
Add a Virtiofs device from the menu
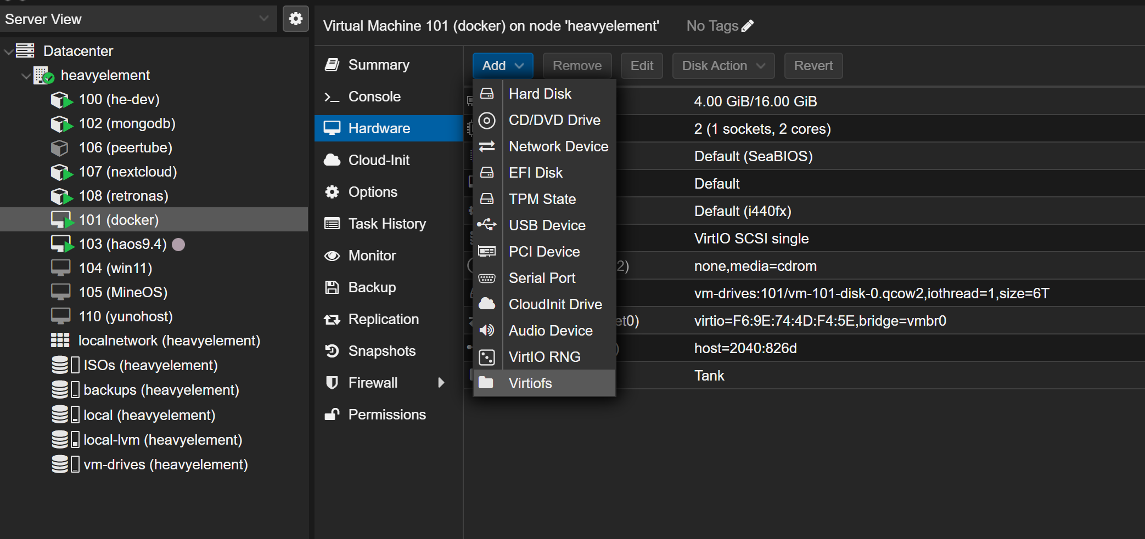coord(530,383)
